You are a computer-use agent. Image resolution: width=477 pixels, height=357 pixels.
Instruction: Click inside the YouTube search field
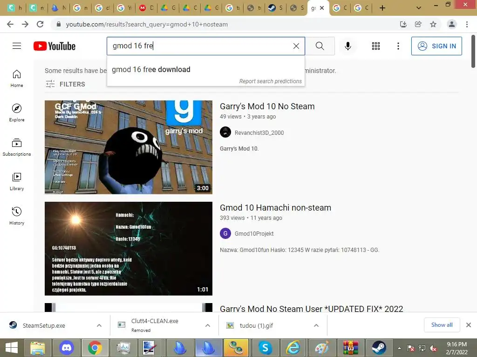click(201, 46)
